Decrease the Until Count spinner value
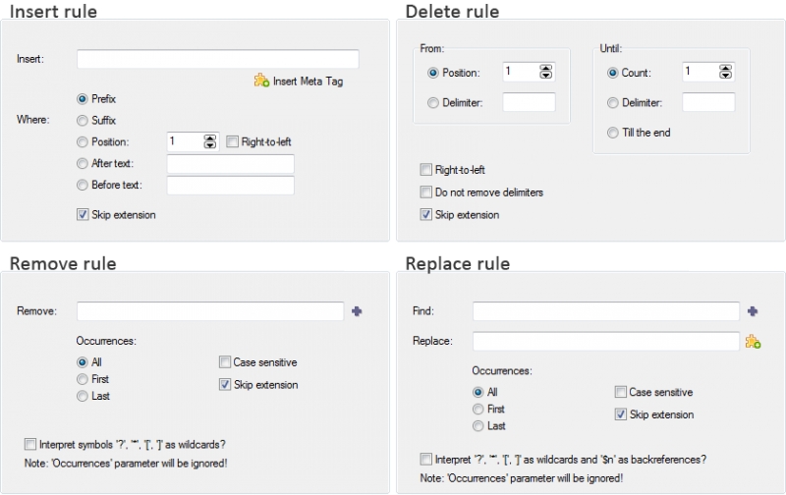Image resolution: width=786 pixels, height=495 pixels. (x=725, y=76)
